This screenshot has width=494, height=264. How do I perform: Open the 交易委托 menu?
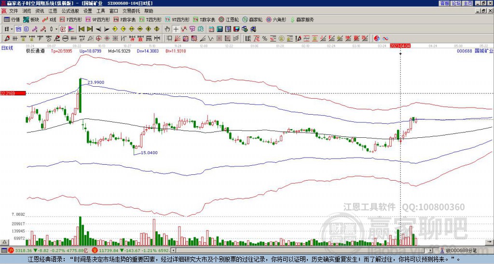131,11
